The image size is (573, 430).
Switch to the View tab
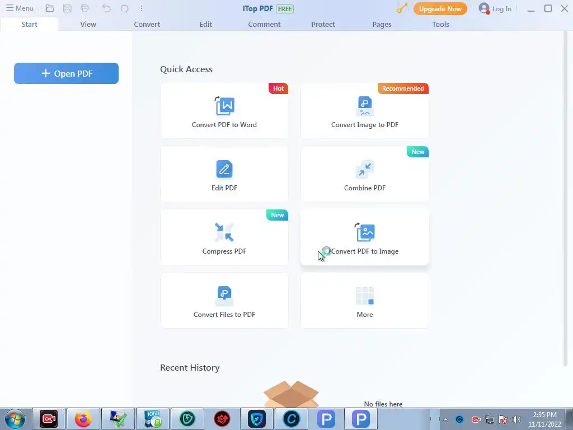88,24
